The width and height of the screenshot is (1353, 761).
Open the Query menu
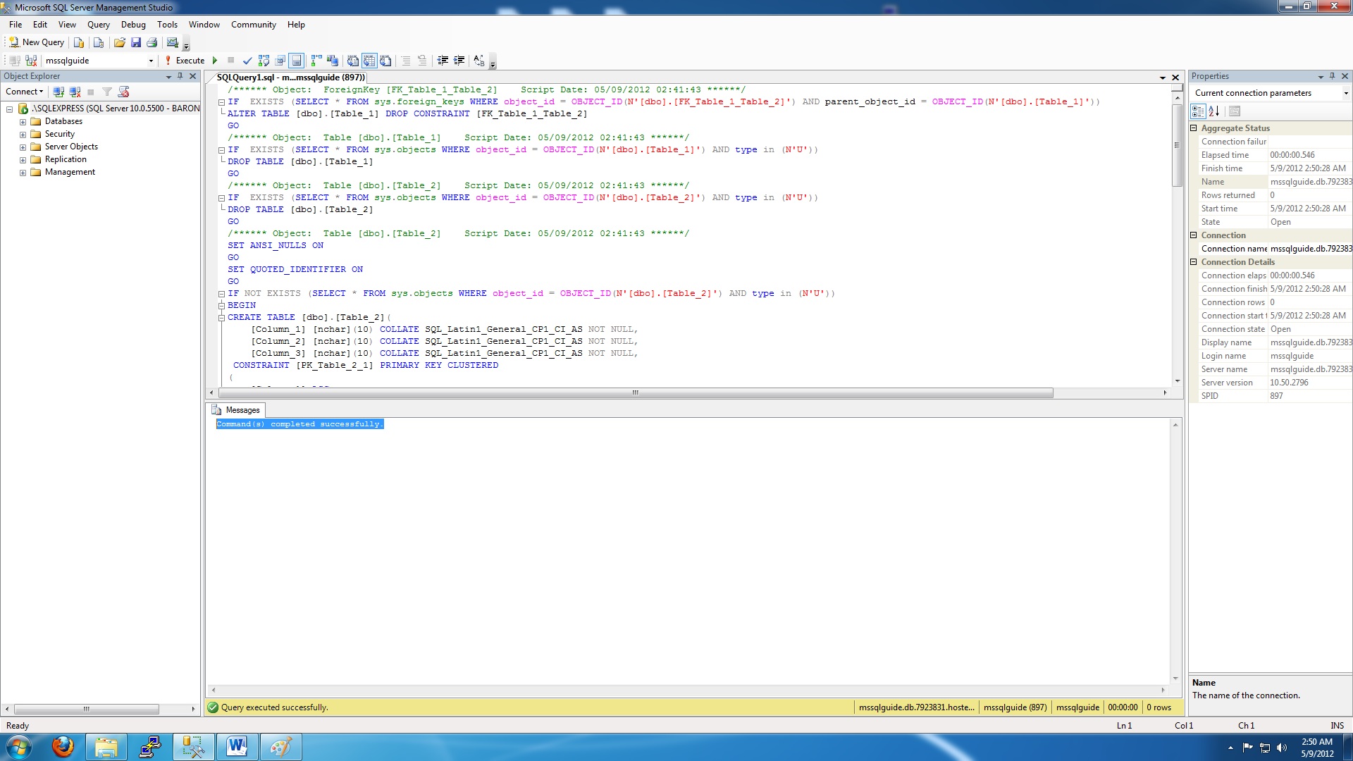click(x=99, y=25)
